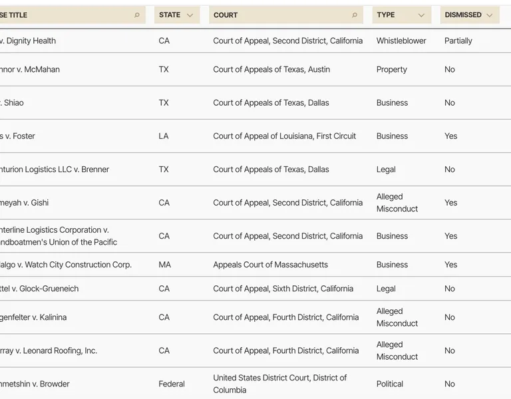Viewport: 511px width, 399px height.
Task: Click Appeals Court of Massachusetts cell
Action: point(271,265)
